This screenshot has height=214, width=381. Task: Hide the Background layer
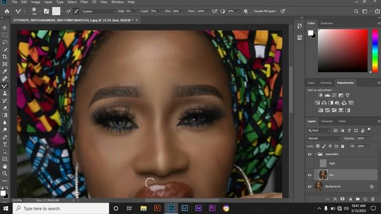[x=310, y=187]
